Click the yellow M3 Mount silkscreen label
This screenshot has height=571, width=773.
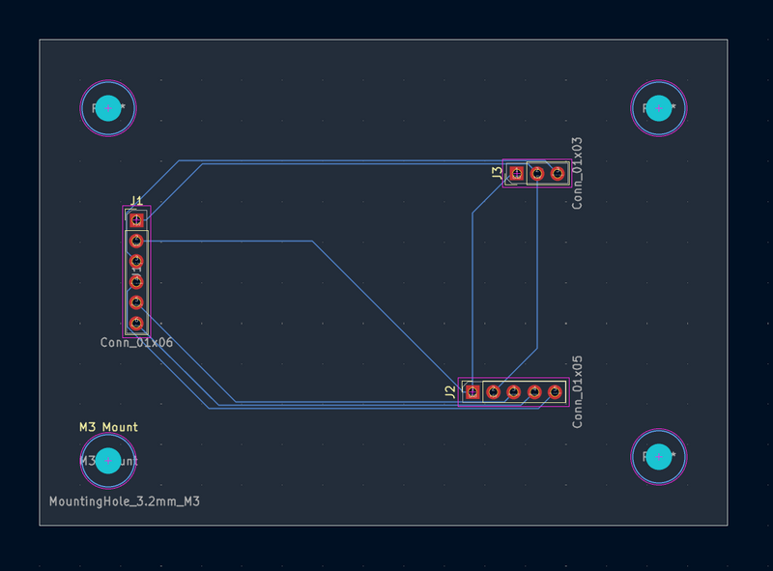(x=108, y=427)
